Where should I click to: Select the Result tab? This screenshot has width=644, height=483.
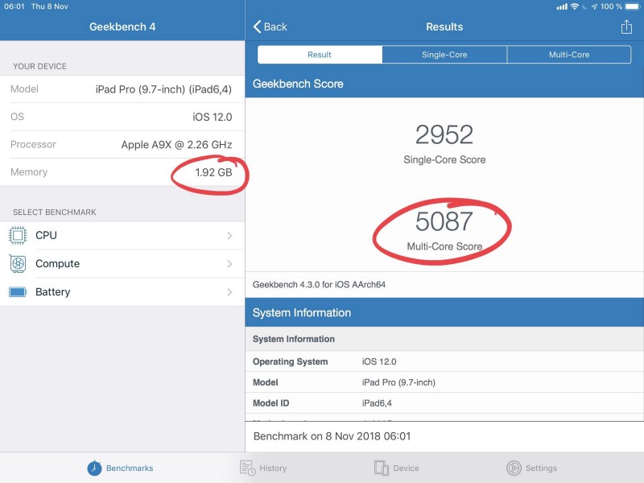click(x=320, y=55)
